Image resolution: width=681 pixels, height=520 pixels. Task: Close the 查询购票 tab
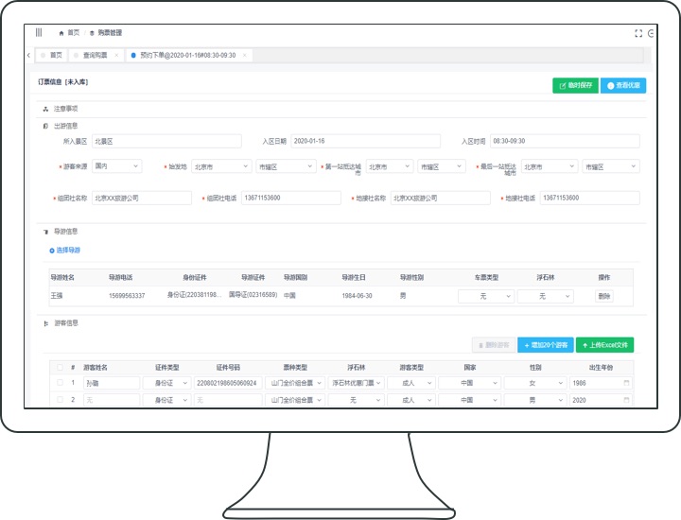(116, 55)
